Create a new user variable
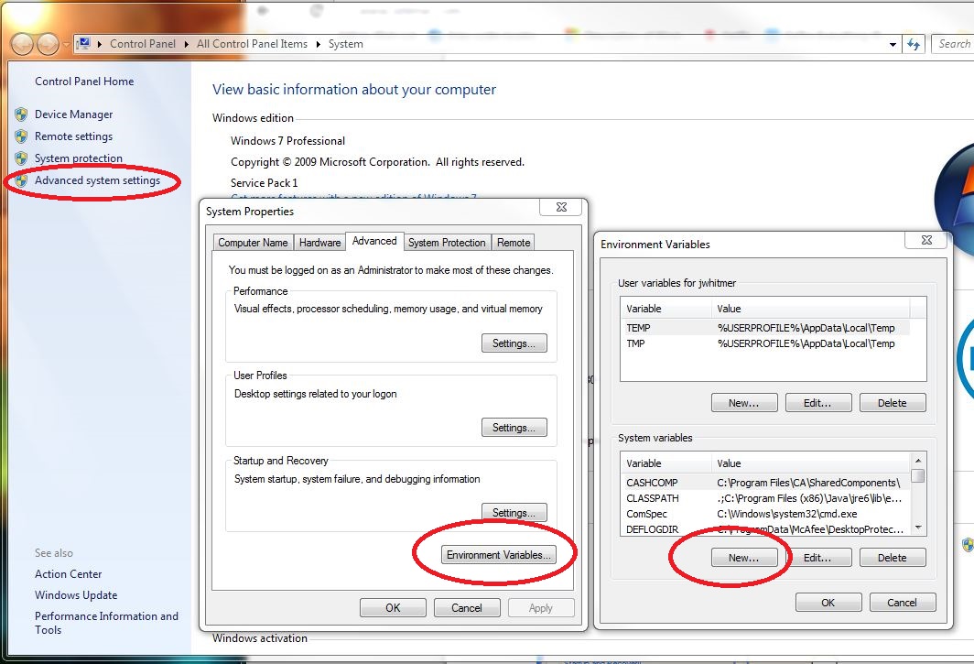The height and width of the screenshot is (664, 974). tap(744, 403)
